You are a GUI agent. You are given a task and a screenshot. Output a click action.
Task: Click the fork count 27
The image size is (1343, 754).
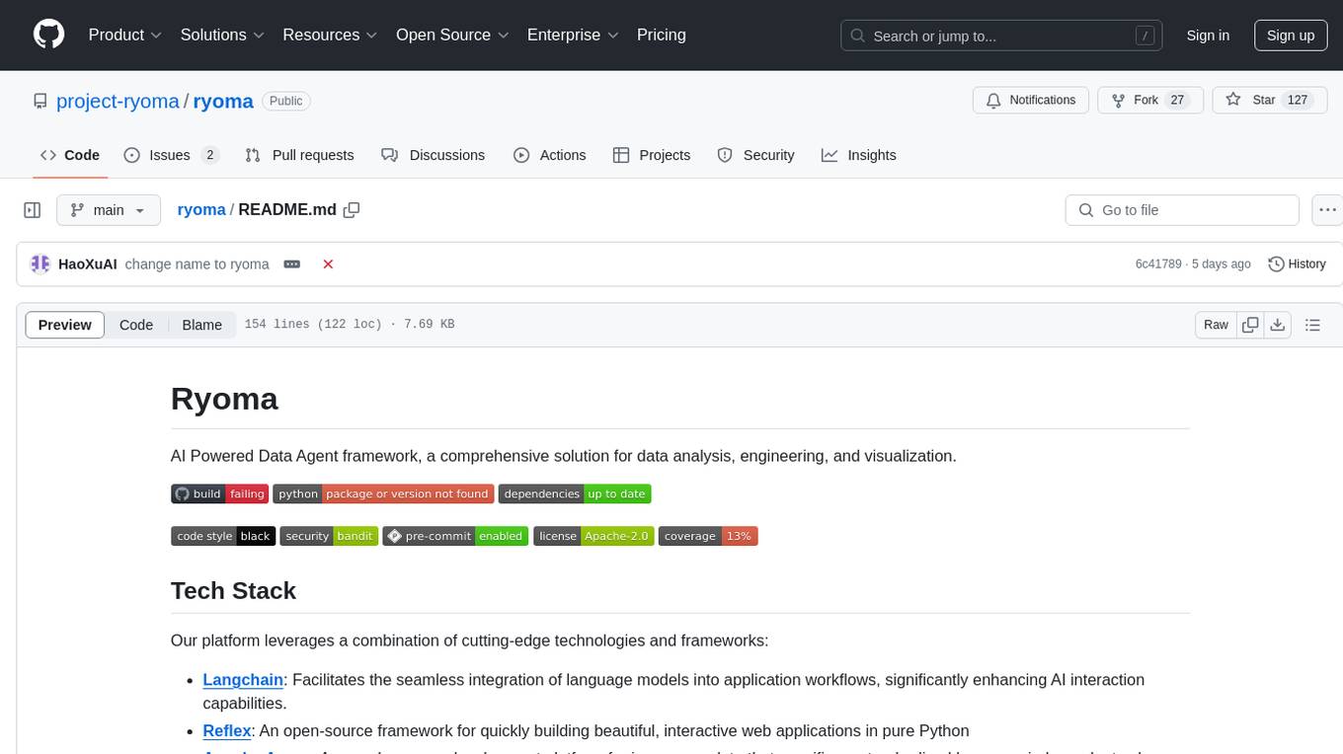pos(1176,100)
